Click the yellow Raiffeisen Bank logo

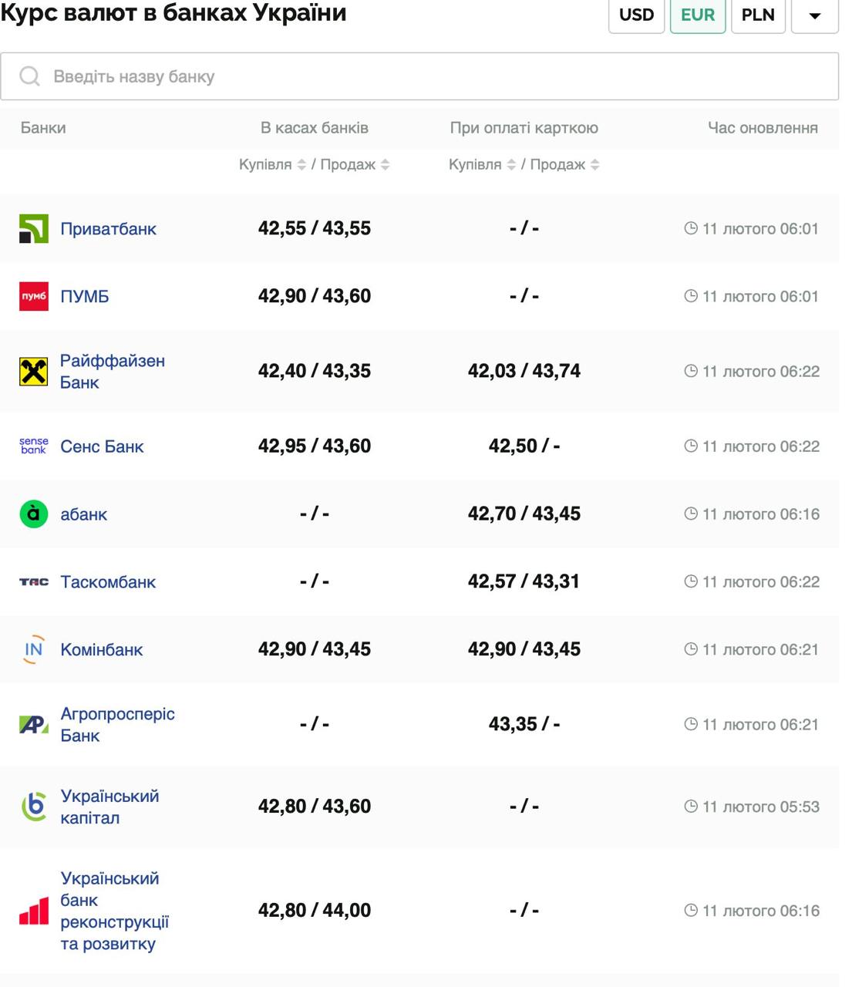pyautogui.click(x=34, y=372)
